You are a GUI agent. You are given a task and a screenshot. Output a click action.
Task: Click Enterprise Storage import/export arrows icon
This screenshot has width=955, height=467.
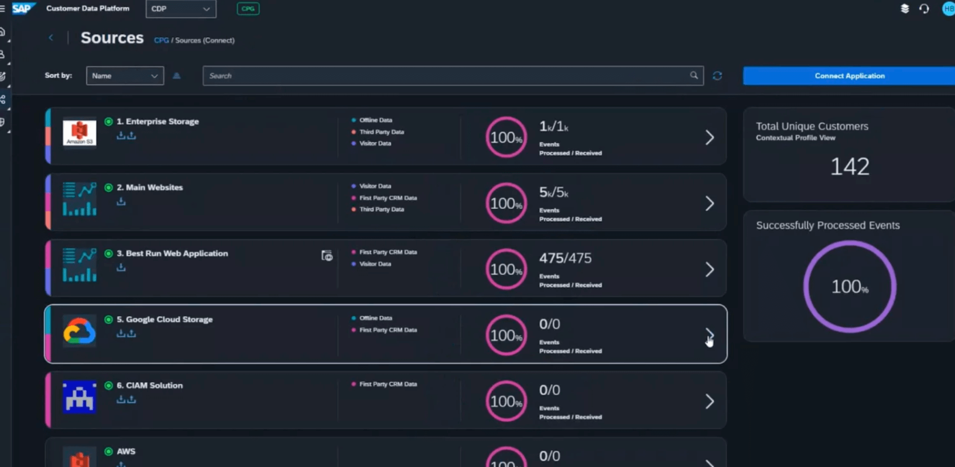click(x=126, y=135)
